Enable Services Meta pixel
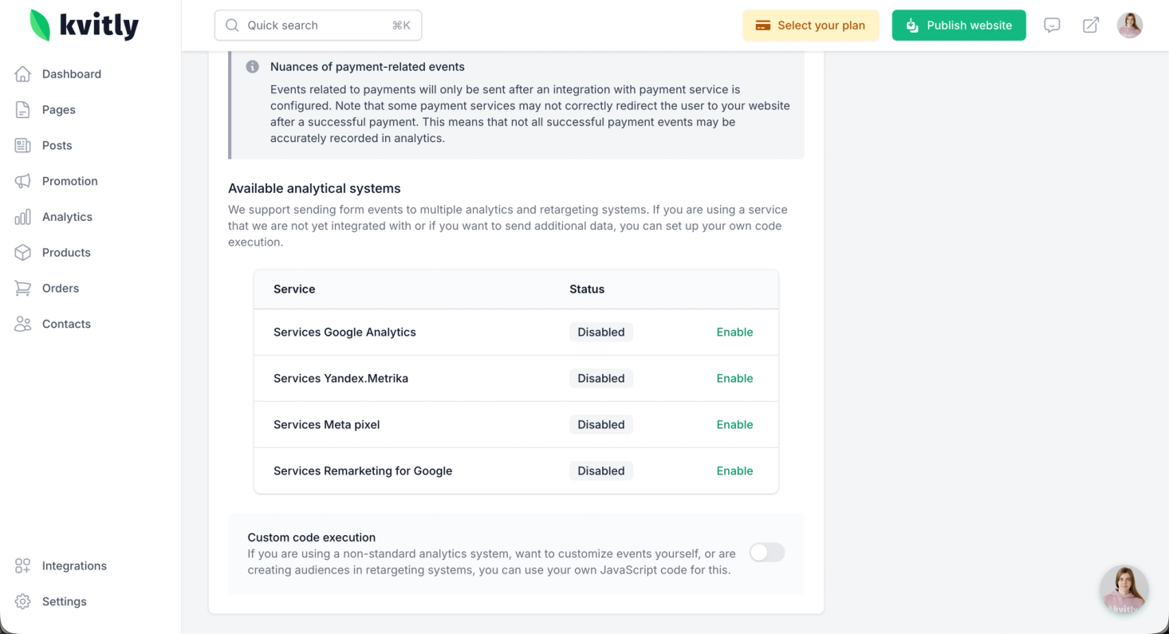 pos(734,425)
